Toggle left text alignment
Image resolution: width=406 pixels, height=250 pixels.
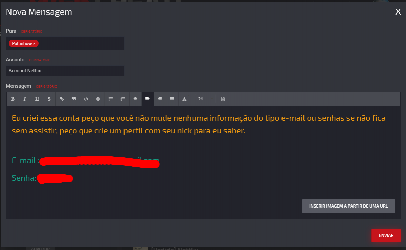coord(148,99)
